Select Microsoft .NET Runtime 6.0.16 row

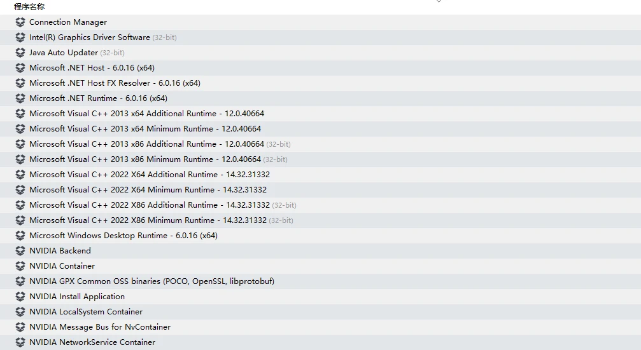pyautogui.click(x=321, y=98)
